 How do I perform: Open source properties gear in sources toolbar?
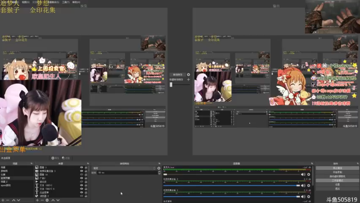point(47,200)
